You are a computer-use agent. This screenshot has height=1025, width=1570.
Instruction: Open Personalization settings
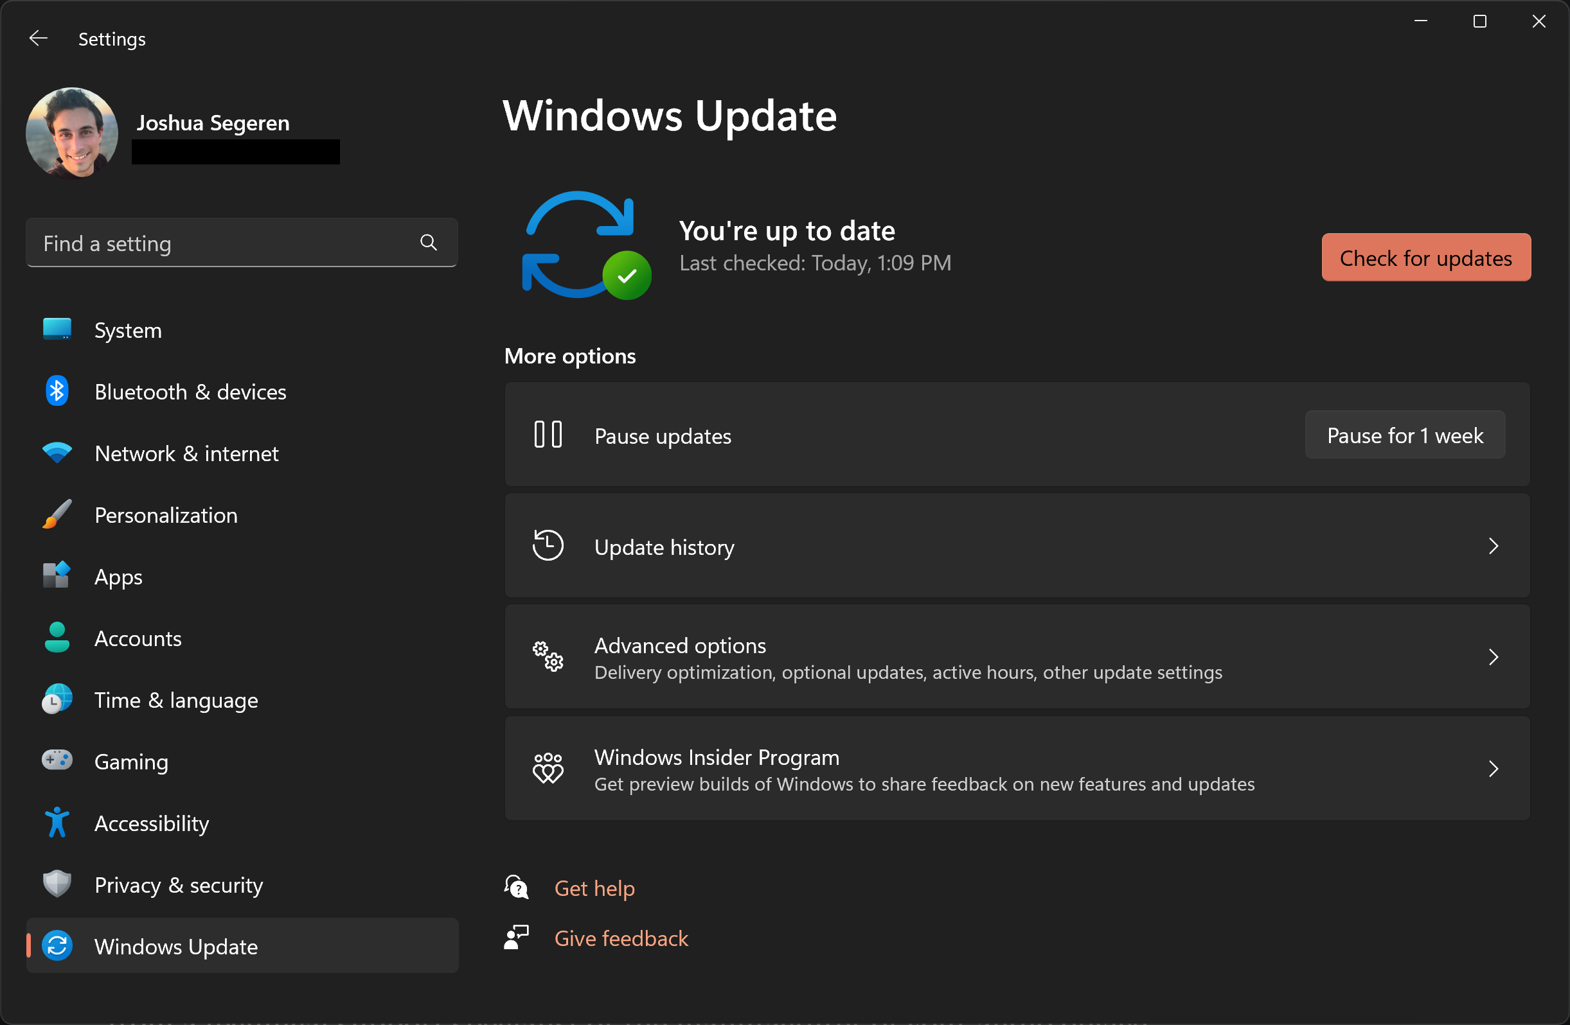(166, 515)
